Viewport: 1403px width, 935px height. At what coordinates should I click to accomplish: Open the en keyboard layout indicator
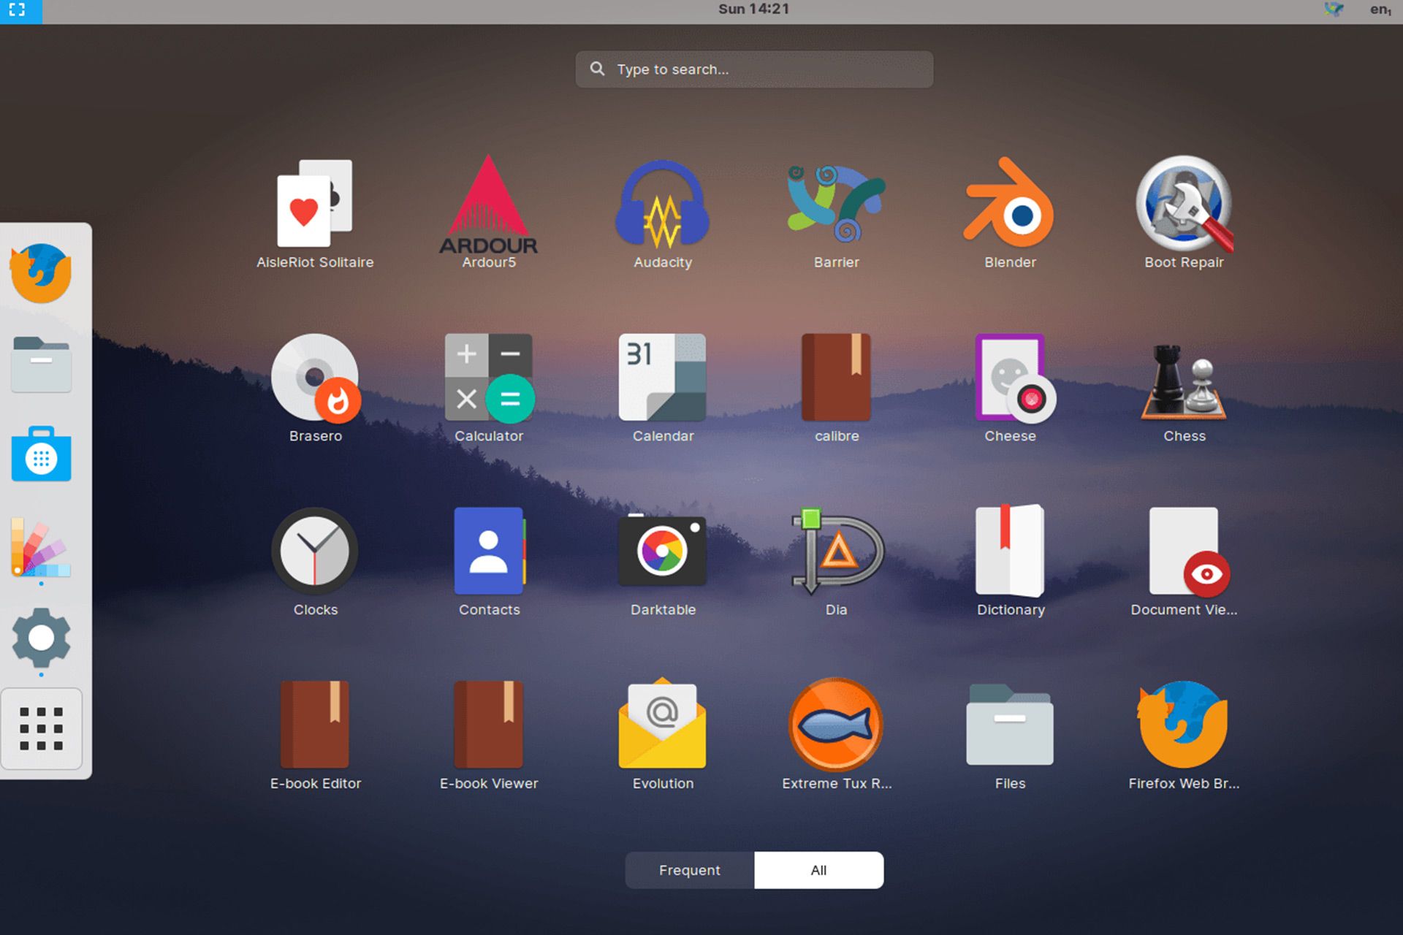(x=1380, y=9)
